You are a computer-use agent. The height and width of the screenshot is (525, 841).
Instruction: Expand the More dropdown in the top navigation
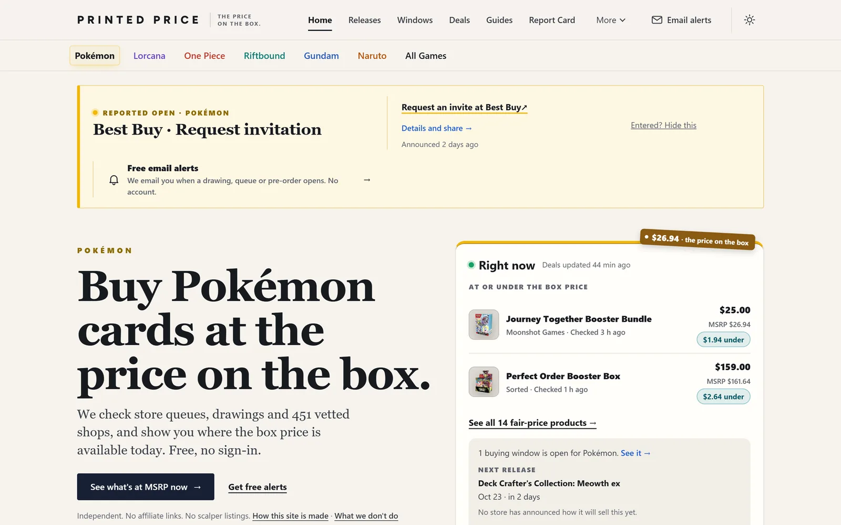[611, 20]
